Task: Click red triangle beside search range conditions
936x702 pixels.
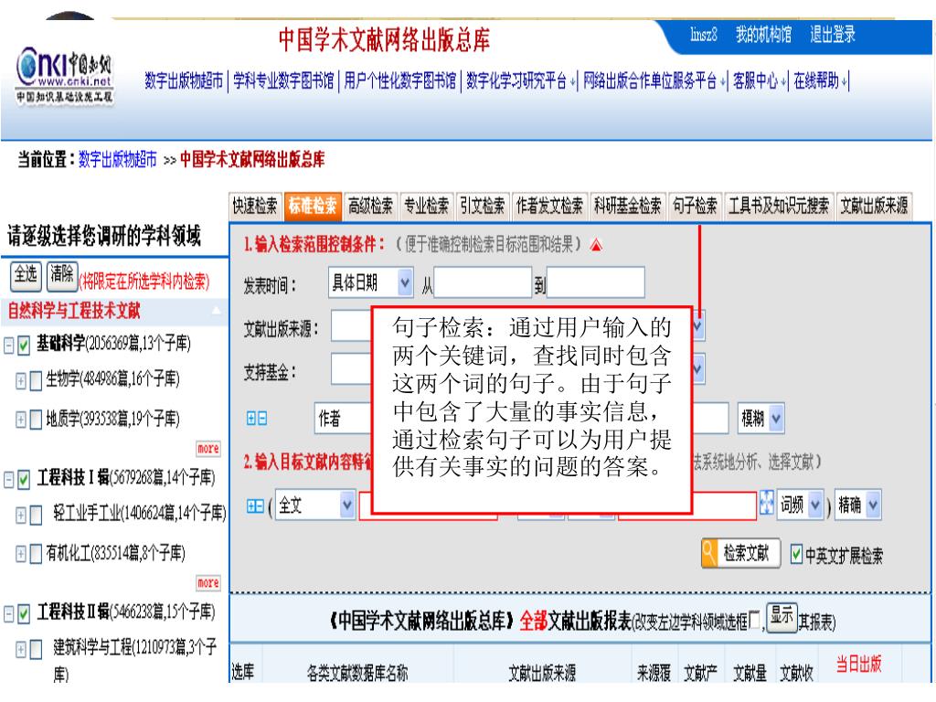Action: click(596, 245)
